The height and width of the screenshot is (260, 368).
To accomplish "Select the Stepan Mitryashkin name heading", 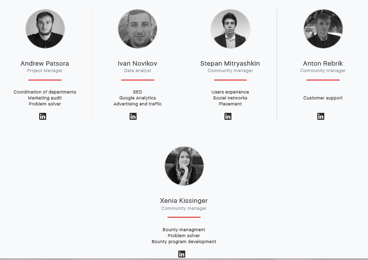I will pyautogui.click(x=230, y=64).
